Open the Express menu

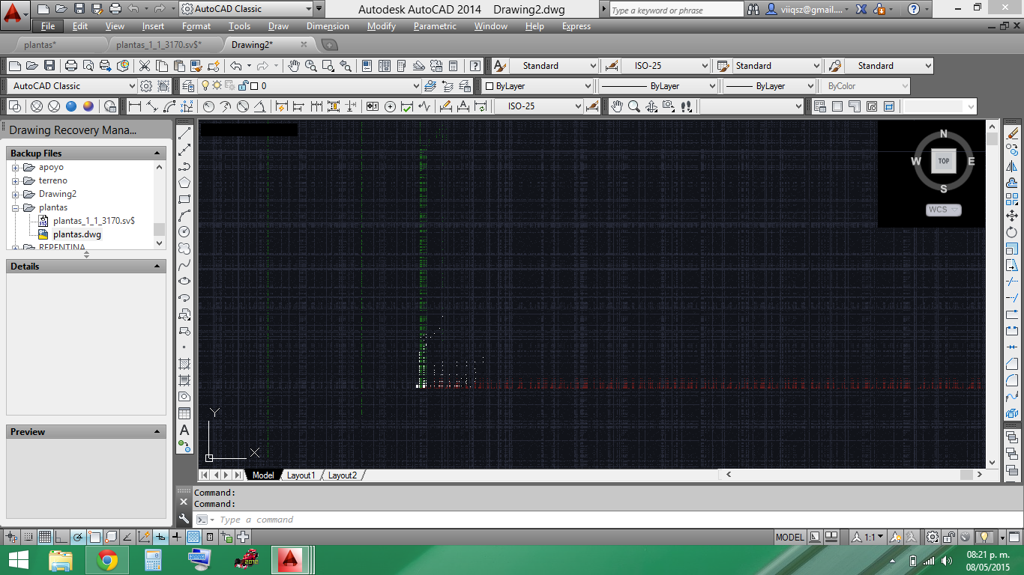[x=576, y=26]
